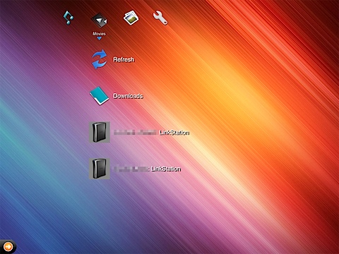Image resolution: width=339 pixels, height=254 pixels.
Task: Open the wrench Settings icon
Action: coord(160,18)
